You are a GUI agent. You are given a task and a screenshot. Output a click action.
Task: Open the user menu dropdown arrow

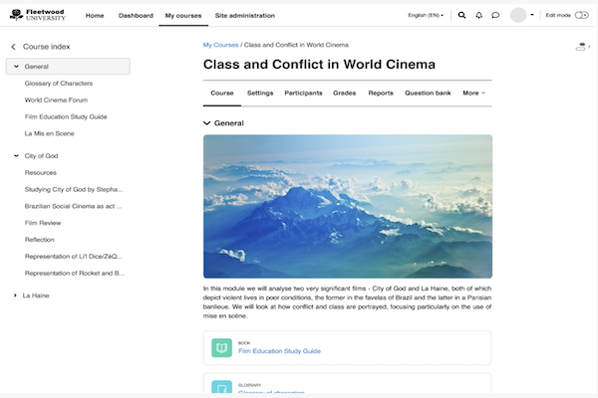point(532,15)
